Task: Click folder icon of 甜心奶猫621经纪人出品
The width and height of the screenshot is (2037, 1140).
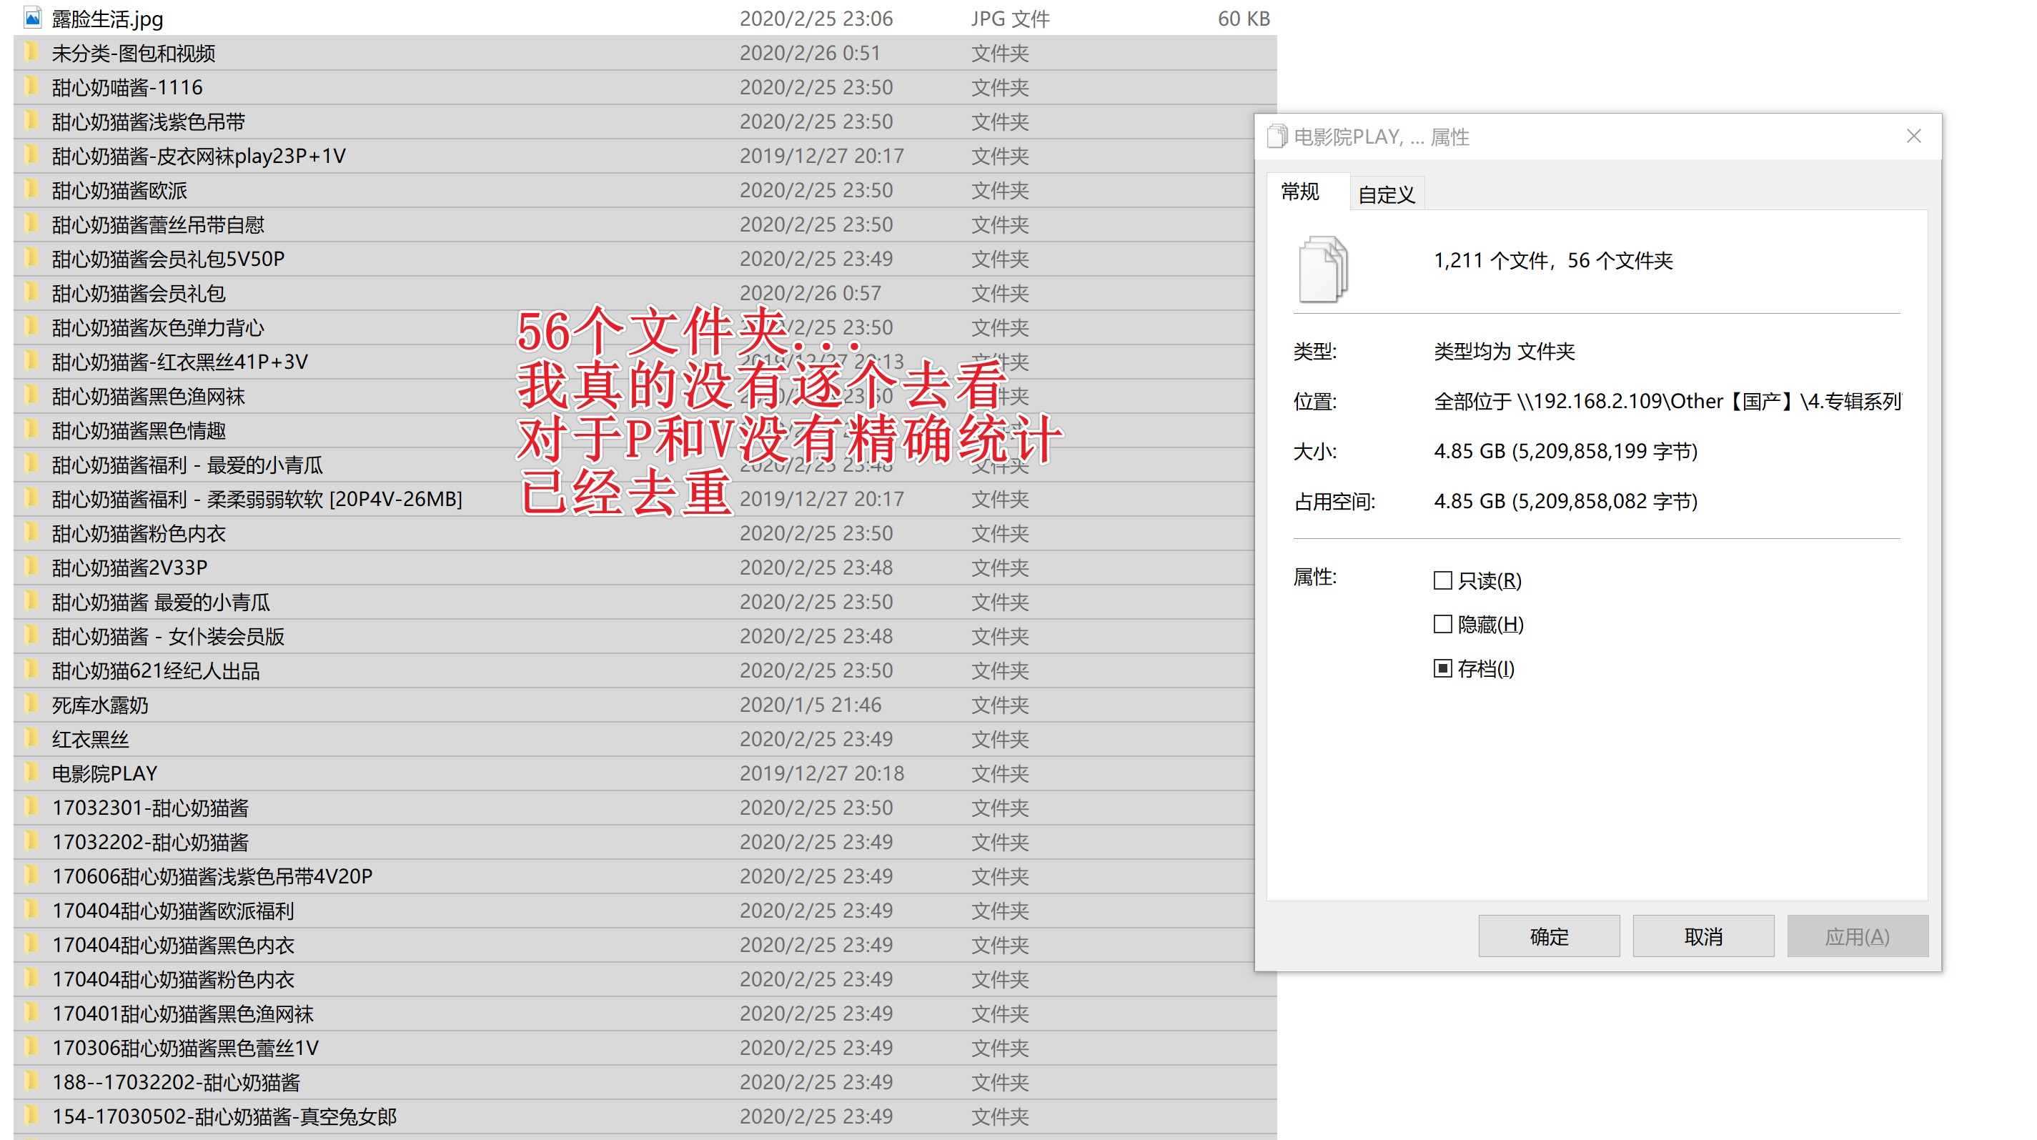Action: 32,670
